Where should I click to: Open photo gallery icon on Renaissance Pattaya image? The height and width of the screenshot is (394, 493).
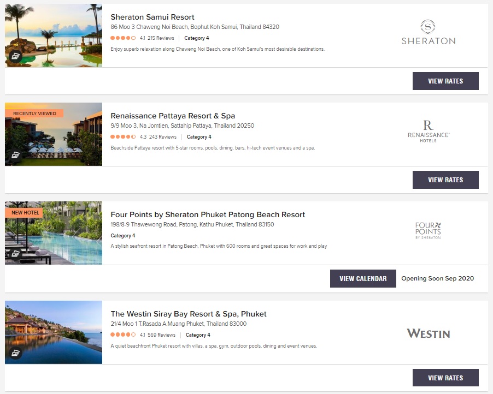pos(15,155)
